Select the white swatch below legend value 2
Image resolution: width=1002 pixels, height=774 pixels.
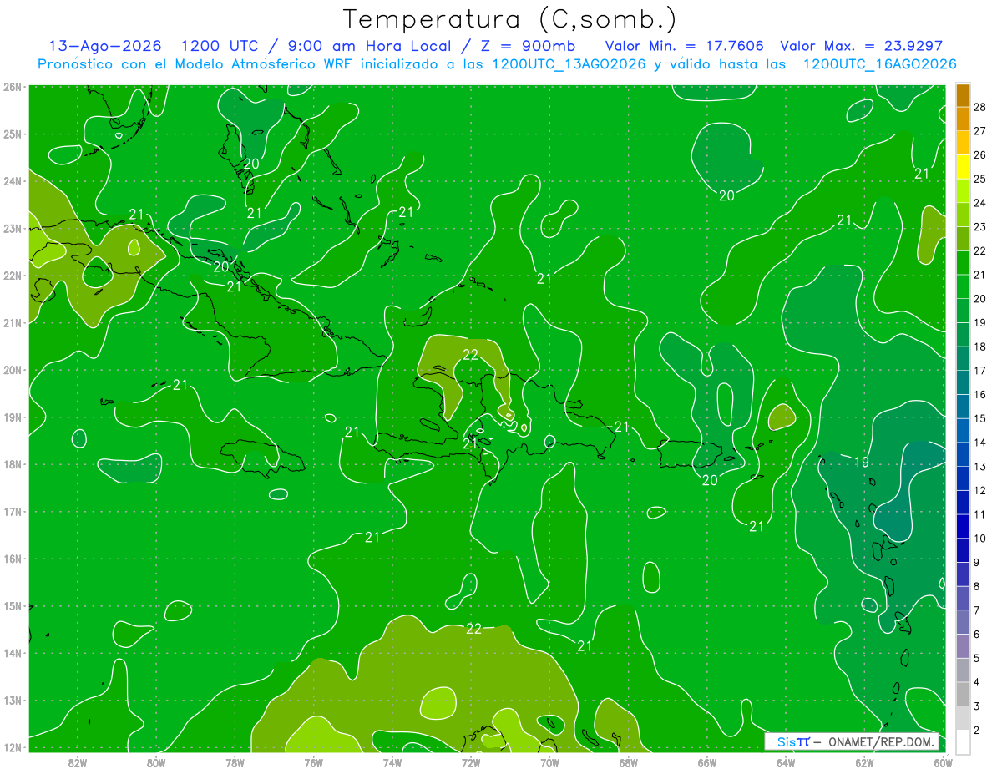(x=963, y=741)
